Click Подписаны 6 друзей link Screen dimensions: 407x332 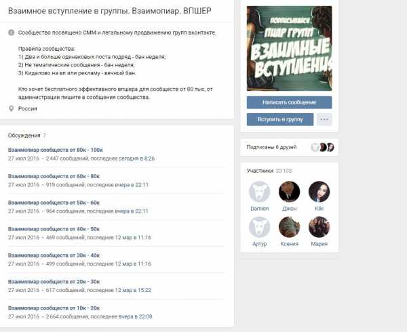click(271, 147)
